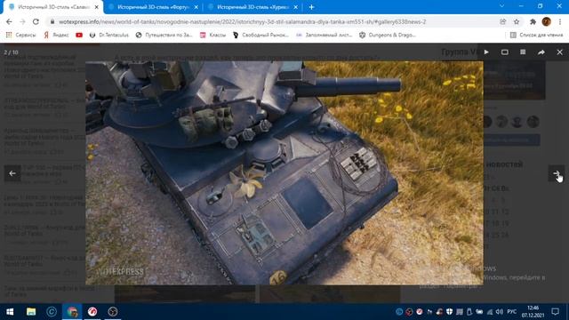Open the Chrome extensions puzzle icon
Image resolution: width=569 pixels, height=320 pixels.
point(533,21)
